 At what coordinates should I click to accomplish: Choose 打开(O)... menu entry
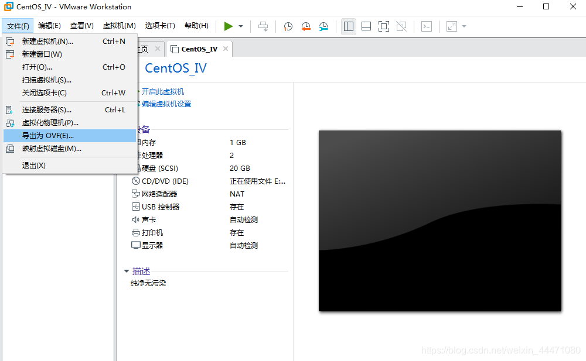70,67
